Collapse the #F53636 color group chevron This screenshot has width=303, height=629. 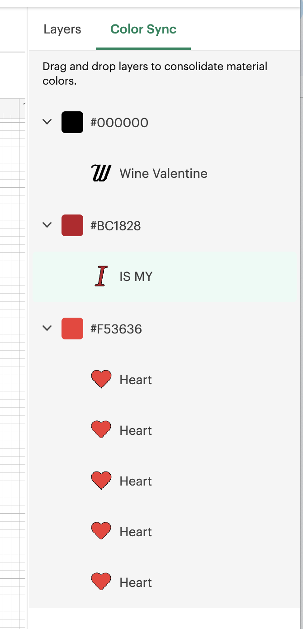click(x=47, y=328)
